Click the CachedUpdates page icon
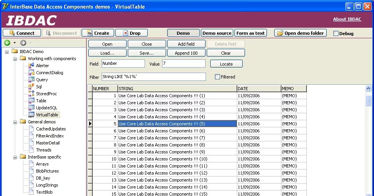This screenshot has height=196, width=374. click(31, 128)
